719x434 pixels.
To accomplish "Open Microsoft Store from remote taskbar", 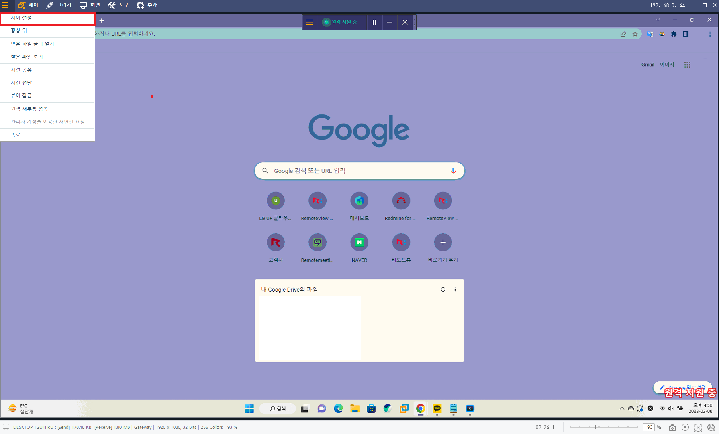I will (371, 409).
